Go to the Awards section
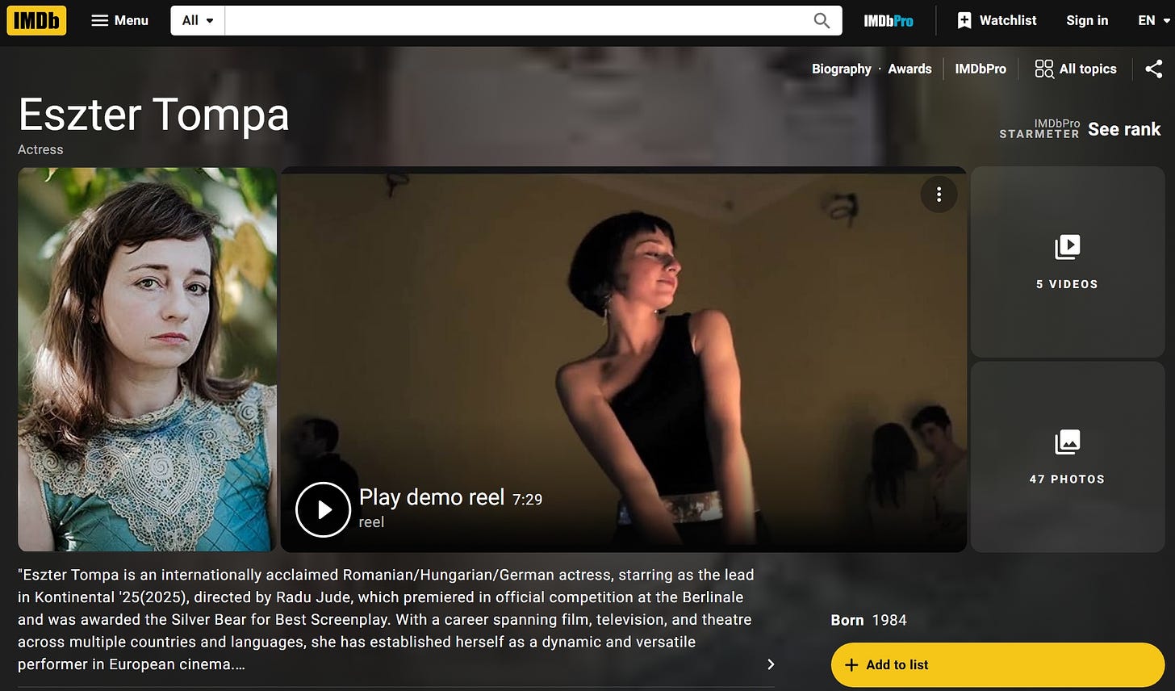 coord(909,69)
